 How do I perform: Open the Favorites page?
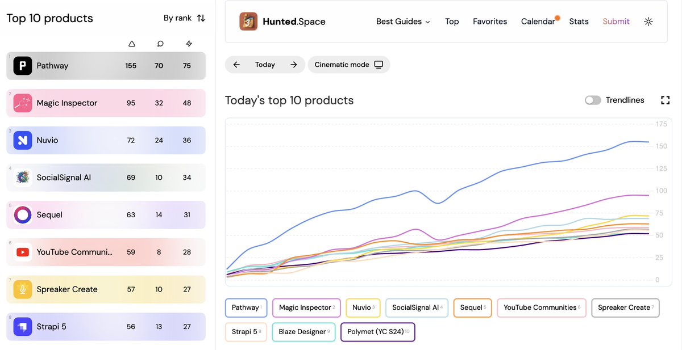click(x=490, y=22)
